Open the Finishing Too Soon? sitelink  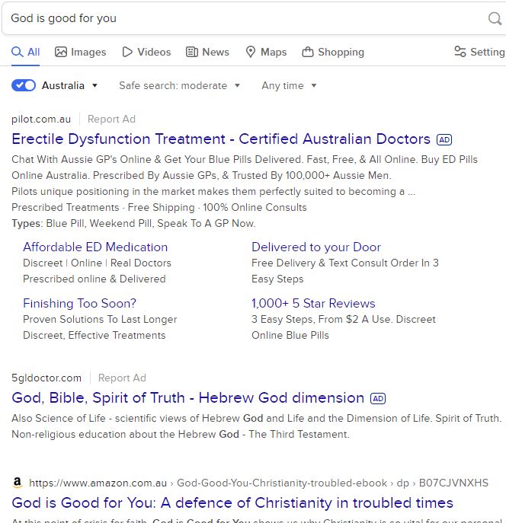click(x=79, y=304)
